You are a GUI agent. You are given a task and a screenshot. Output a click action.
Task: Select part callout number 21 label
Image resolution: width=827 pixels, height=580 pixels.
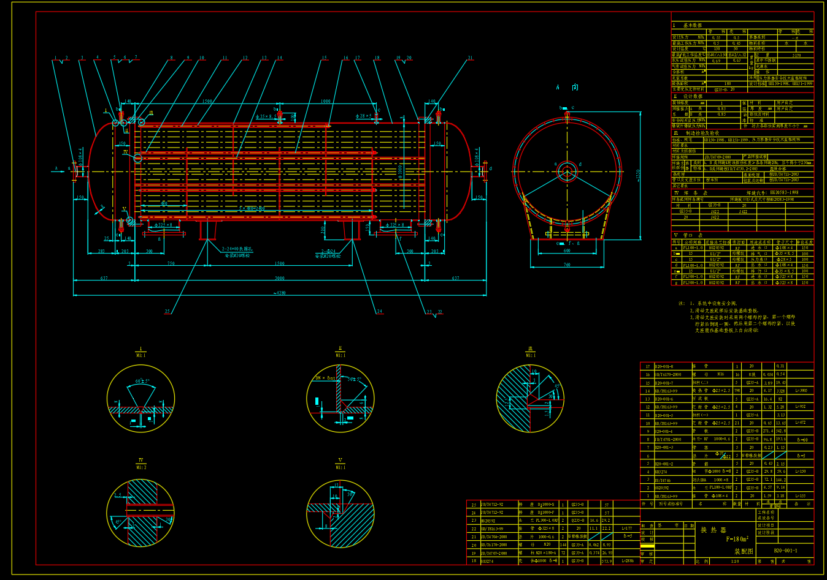(470, 59)
